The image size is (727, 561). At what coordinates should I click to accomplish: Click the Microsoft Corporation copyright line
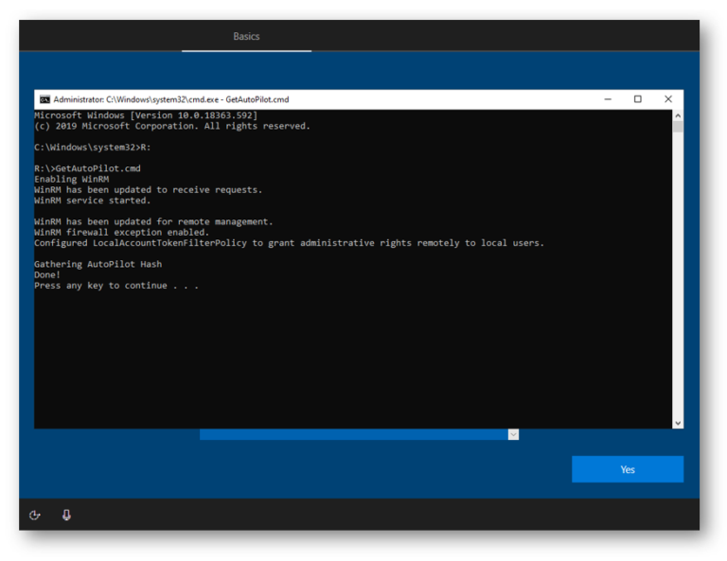coord(172,126)
